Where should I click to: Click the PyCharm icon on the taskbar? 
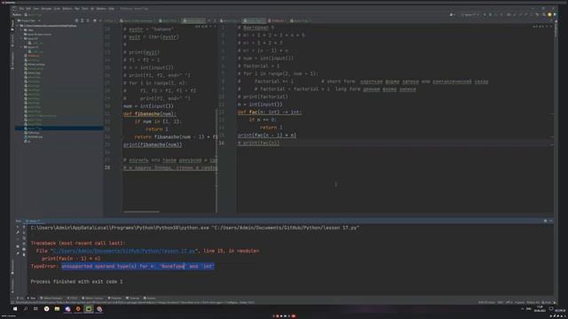tap(89, 309)
